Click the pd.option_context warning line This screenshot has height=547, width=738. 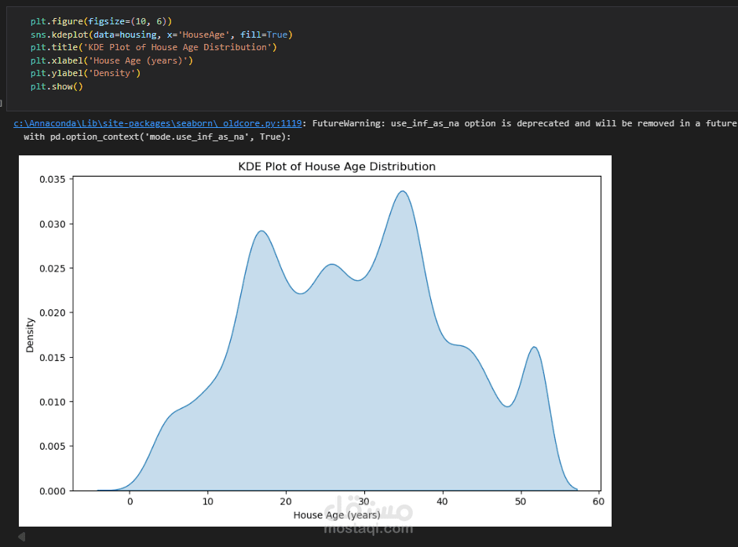[x=157, y=137]
